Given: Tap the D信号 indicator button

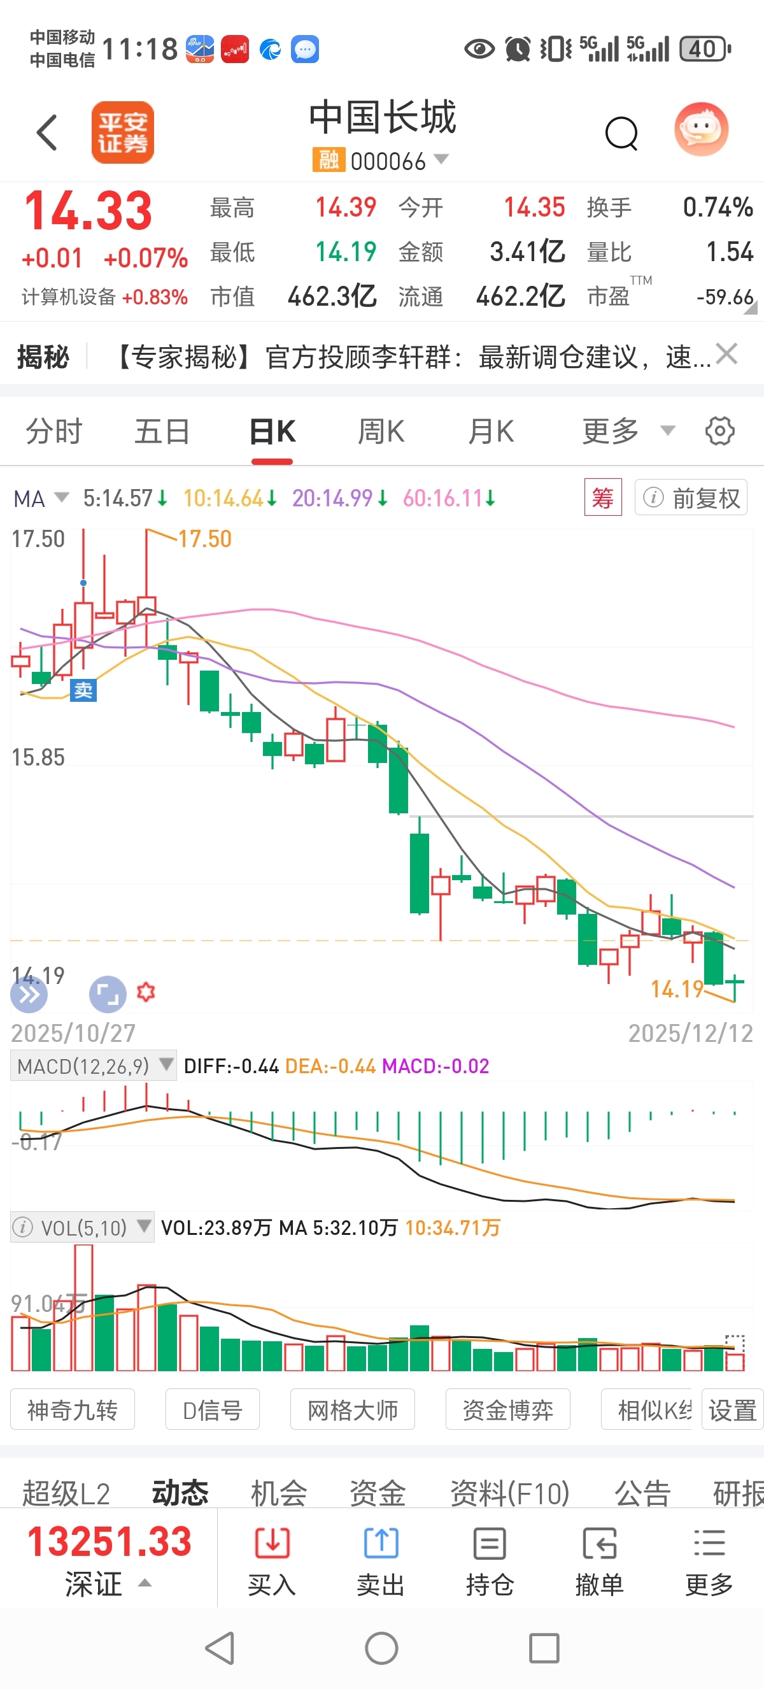Looking at the screenshot, I should pos(212,1409).
